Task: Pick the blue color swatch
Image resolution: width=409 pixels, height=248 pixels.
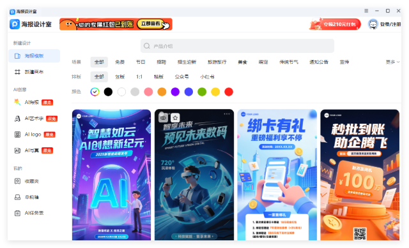Action: tap(189, 92)
